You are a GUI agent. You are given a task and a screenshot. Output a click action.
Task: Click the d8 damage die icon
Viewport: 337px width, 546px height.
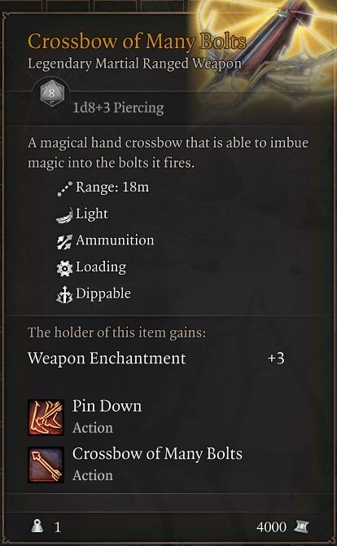52,95
